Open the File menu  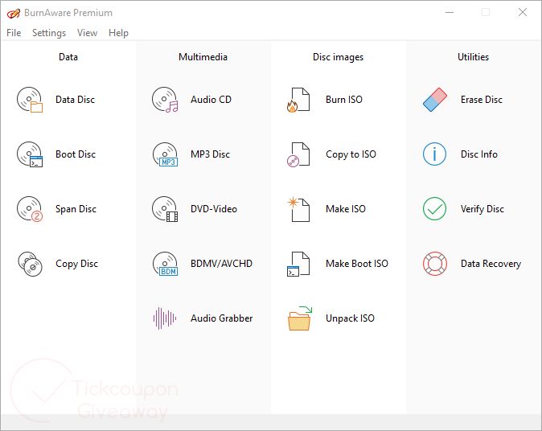pyautogui.click(x=14, y=33)
